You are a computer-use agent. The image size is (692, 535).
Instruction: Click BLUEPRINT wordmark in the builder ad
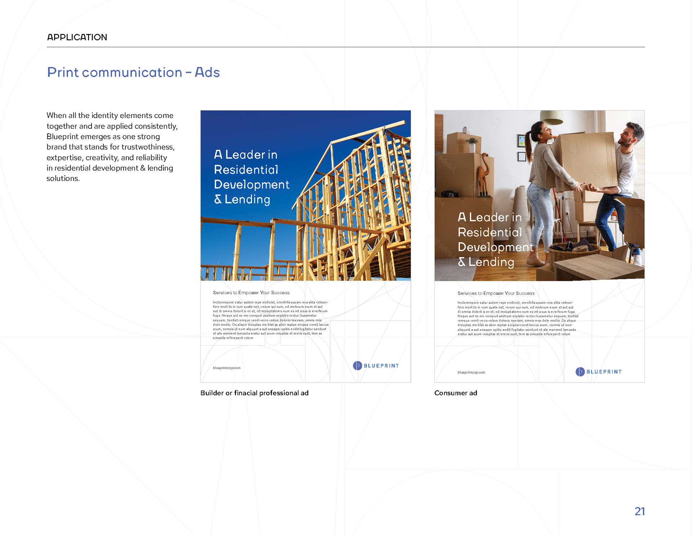[381, 366]
